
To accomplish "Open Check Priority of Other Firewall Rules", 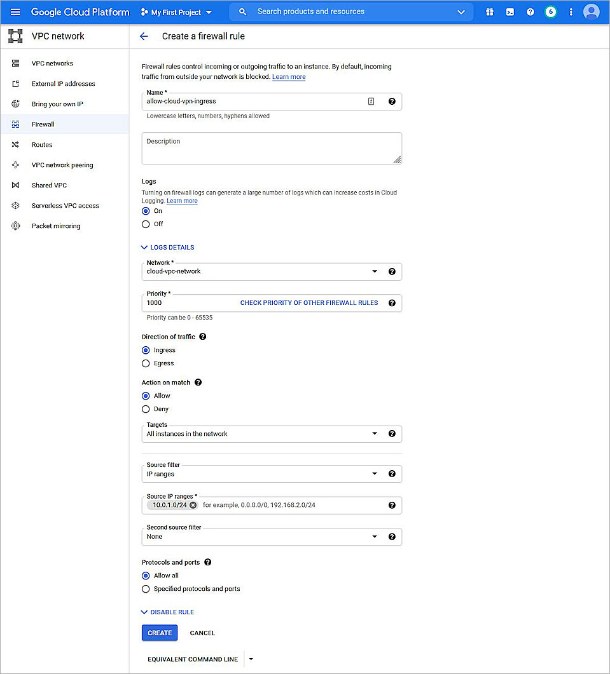I will point(309,302).
